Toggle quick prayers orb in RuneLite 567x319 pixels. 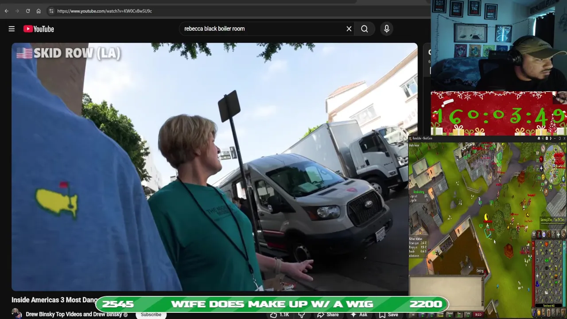[x=541, y=168]
